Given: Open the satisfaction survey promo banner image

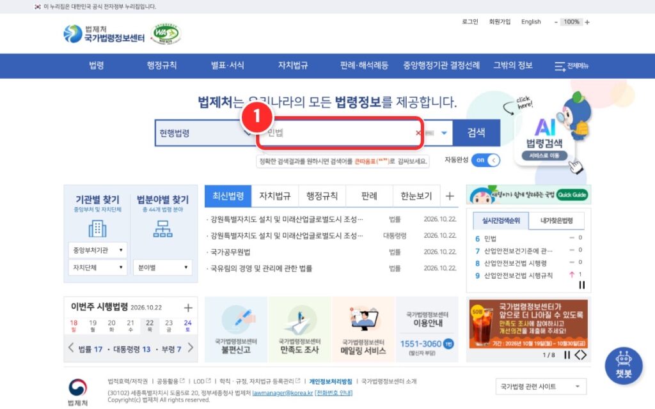Looking at the screenshot, I should point(528,324).
